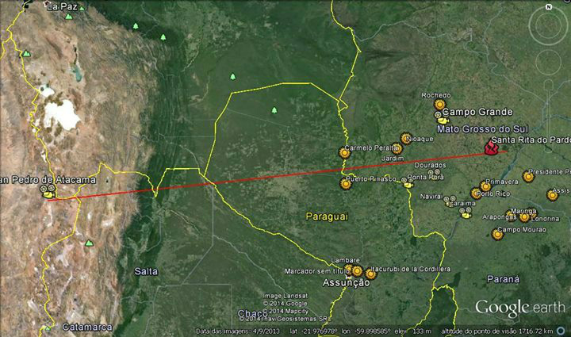The width and height of the screenshot is (571, 337).
Task: Click the elev 133 m readout
Action: [x=413, y=331]
